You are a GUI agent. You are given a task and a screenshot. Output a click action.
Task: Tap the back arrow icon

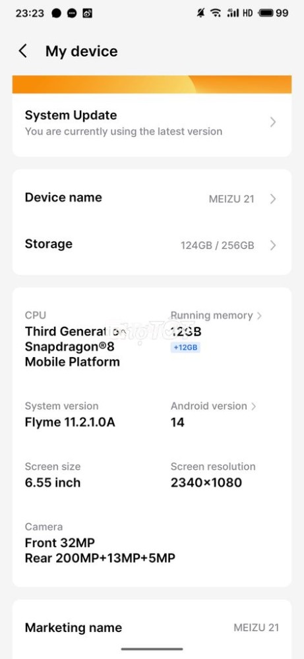pyautogui.click(x=22, y=51)
